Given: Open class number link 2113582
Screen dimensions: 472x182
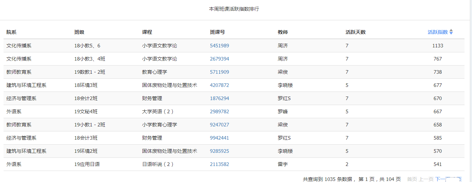Looking at the screenshot, I should click(220, 164).
